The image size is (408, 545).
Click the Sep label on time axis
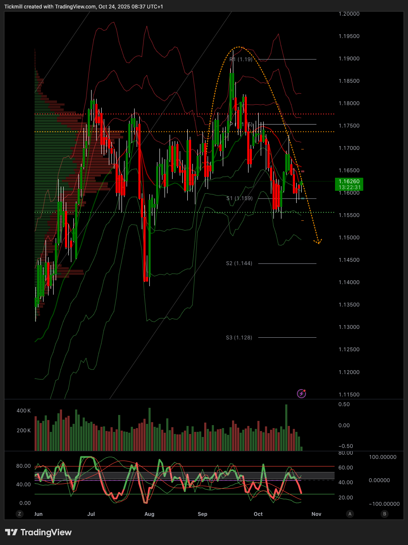(x=203, y=514)
